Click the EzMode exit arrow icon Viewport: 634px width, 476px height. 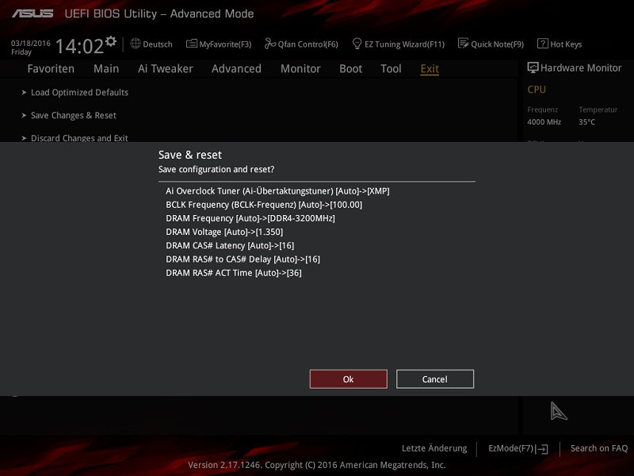[542, 449]
